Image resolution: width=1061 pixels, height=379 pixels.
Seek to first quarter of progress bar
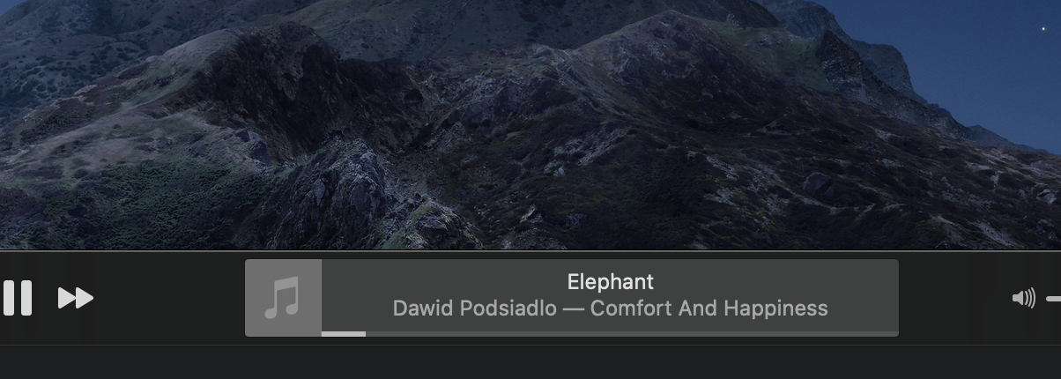[465, 333]
